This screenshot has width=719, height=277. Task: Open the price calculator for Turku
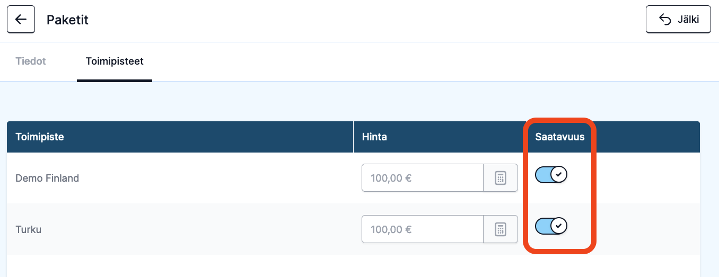point(501,229)
